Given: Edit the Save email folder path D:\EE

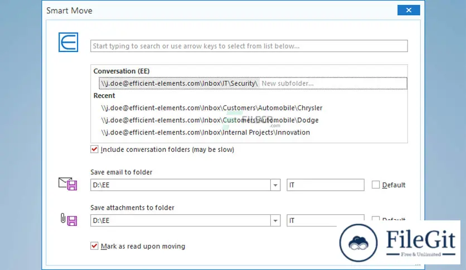Looking at the screenshot, I should (181, 185).
